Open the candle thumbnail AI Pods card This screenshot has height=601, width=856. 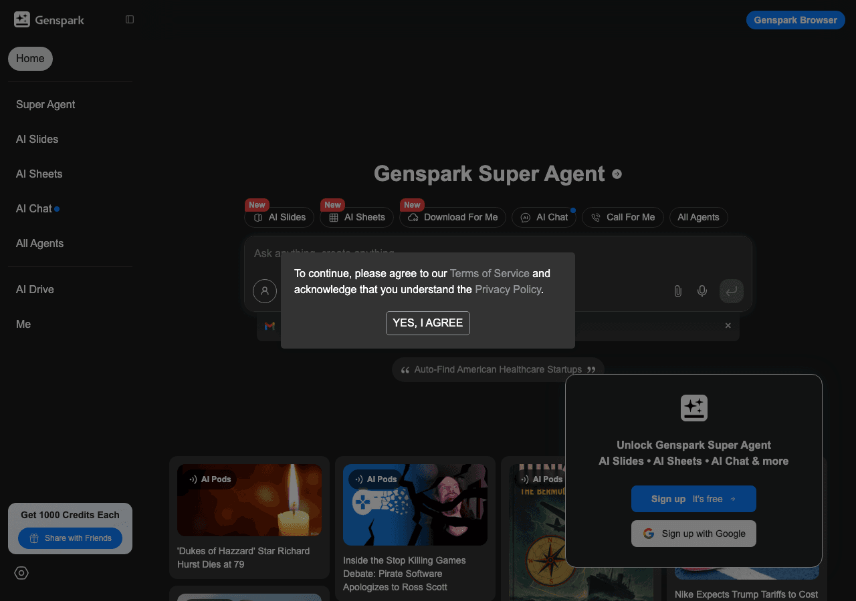(249, 500)
